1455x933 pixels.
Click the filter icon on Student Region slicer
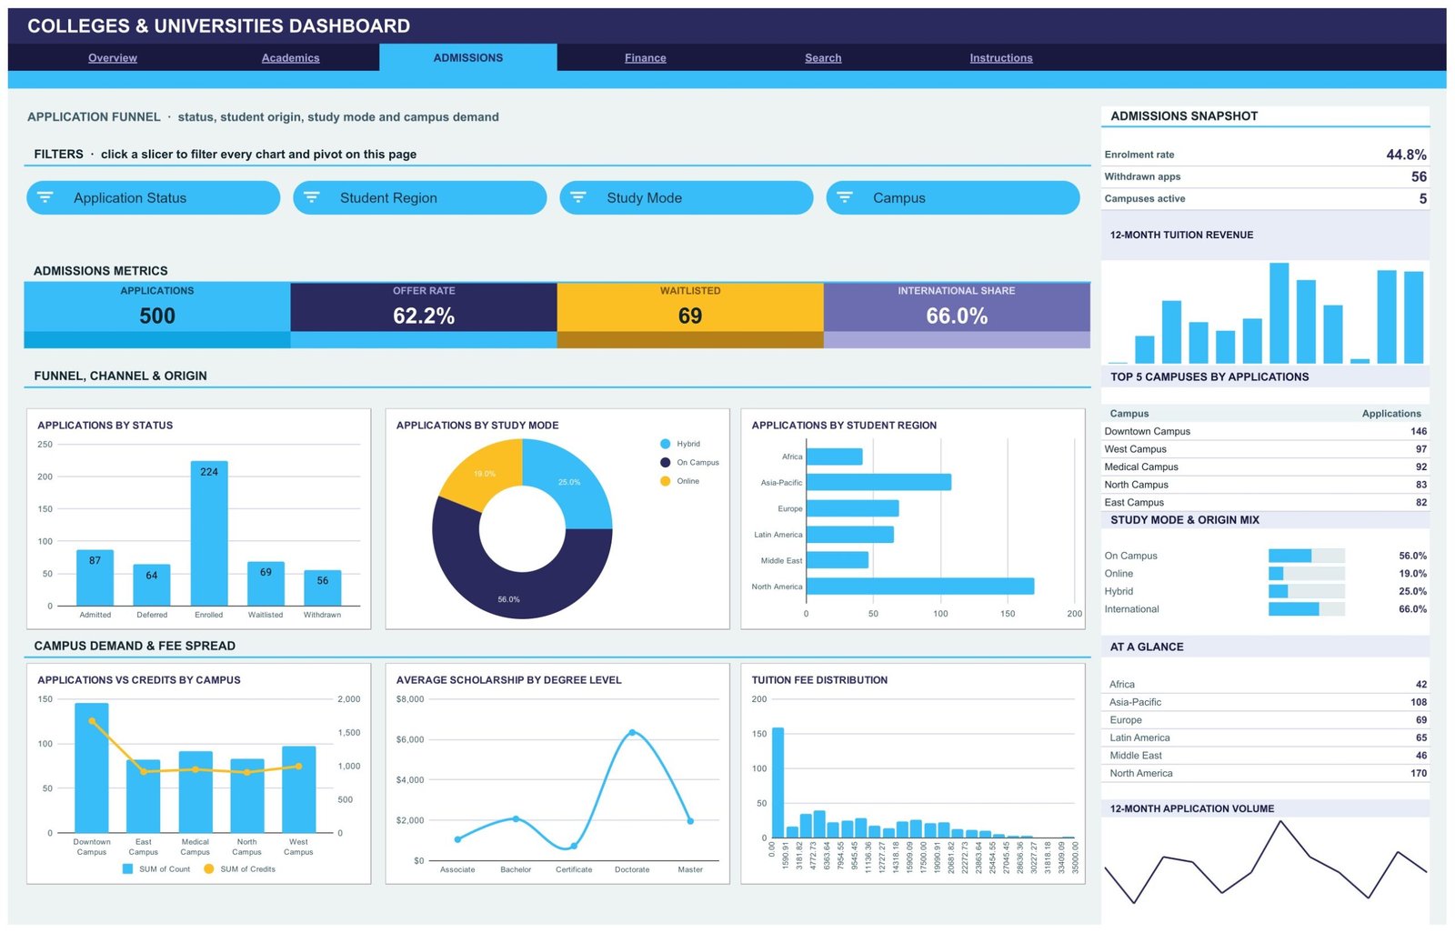(312, 197)
